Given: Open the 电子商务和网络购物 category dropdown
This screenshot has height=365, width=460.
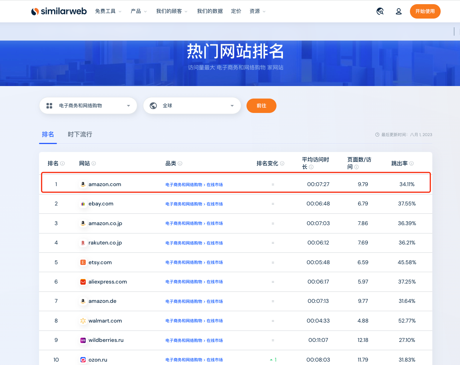Looking at the screenshot, I should point(88,106).
